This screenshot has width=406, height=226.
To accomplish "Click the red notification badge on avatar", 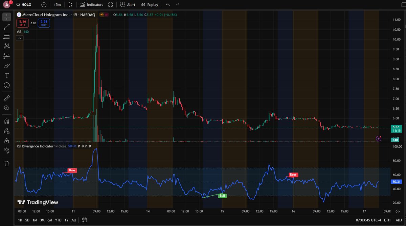I will [10, 2].
